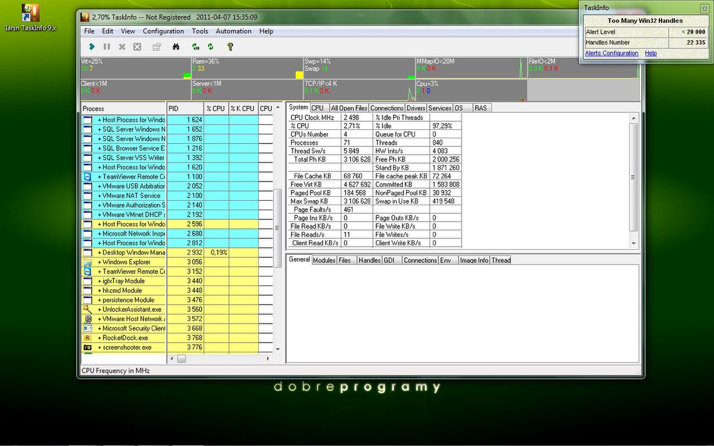The image size is (714, 446).
Task: Switch to the Thread tab
Action: (x=501, y=260)
